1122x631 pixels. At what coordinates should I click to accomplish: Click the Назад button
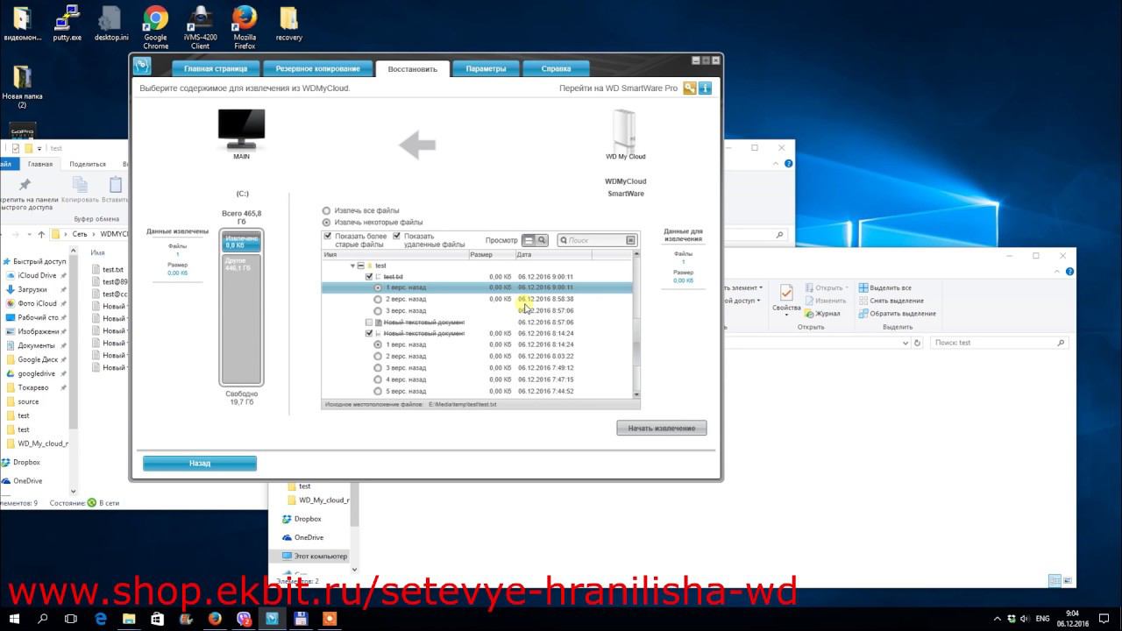(200, 464)
